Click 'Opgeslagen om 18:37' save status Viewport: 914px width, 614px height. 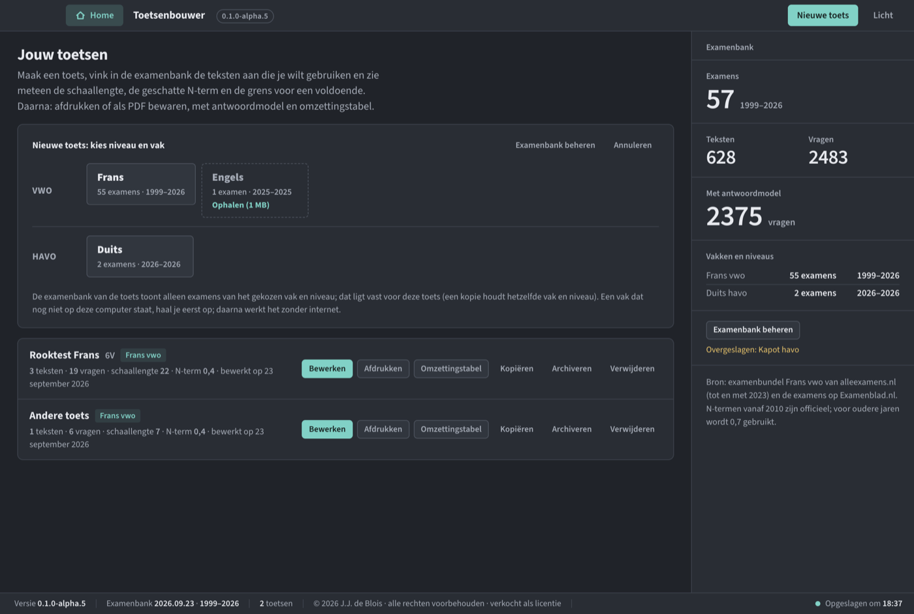859,604
